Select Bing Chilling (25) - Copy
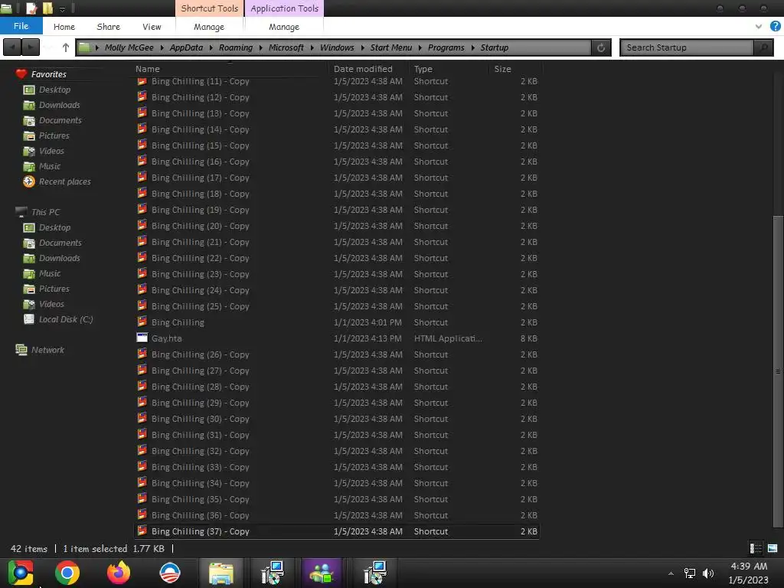 [x=337, y=306]
